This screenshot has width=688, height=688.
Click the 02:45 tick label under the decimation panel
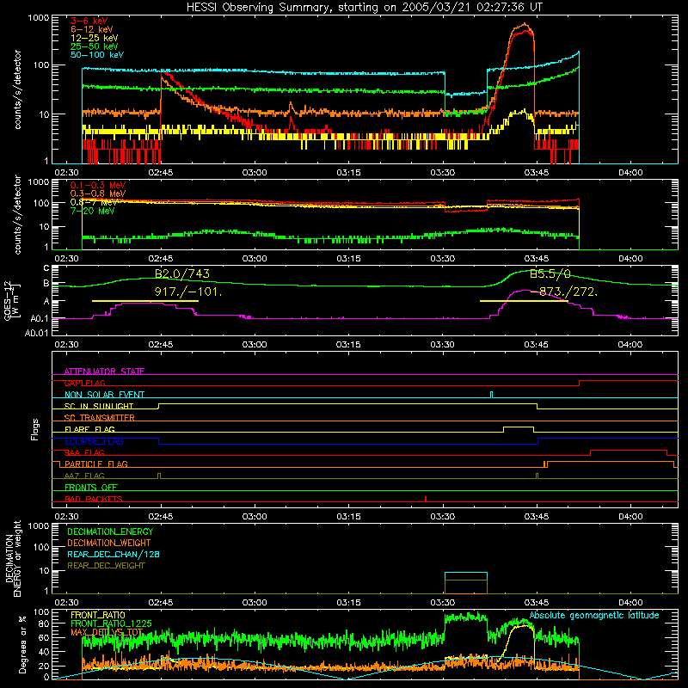pos(161,603)
